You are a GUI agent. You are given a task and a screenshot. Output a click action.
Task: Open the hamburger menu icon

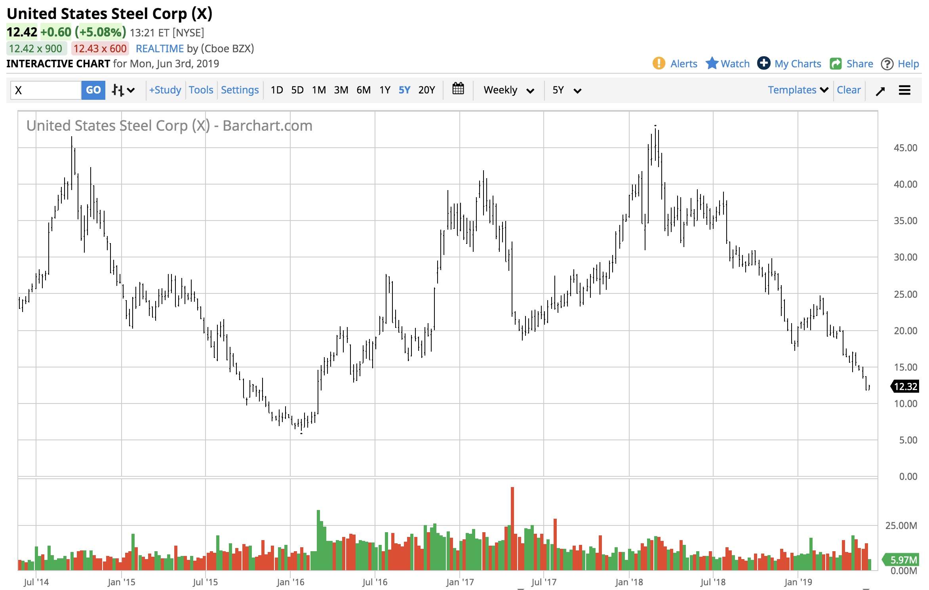(x=905, y=90)
